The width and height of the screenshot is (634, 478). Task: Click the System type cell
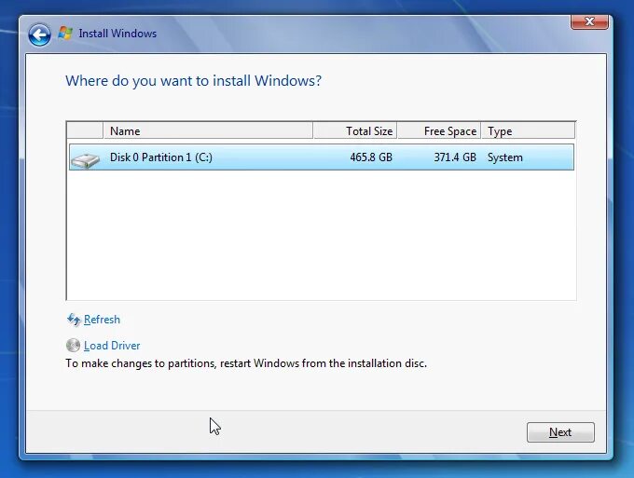tap(505, 157)
